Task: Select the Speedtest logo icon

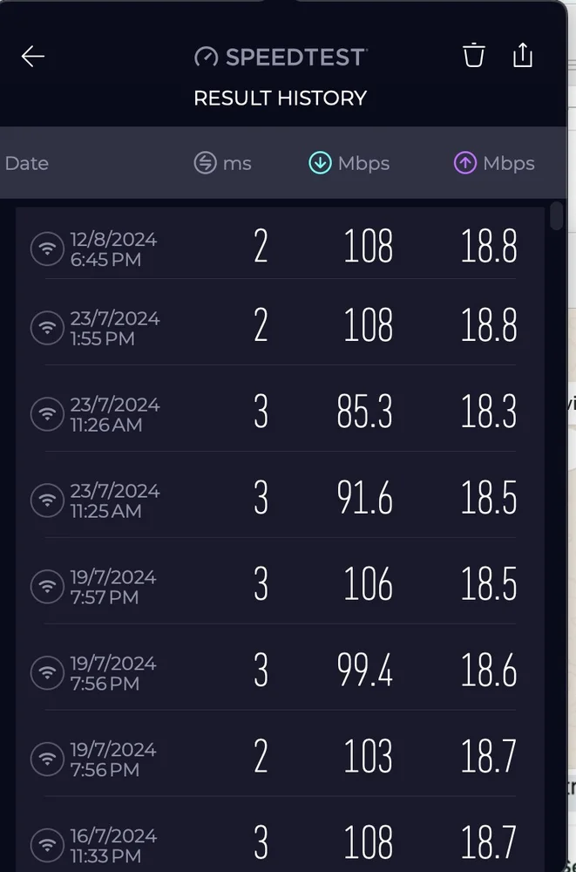Action: 207,56
